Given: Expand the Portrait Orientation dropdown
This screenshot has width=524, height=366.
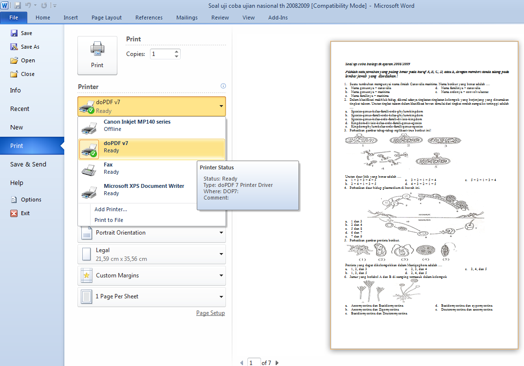Looking at the screenshot, I should pos(221,233).
